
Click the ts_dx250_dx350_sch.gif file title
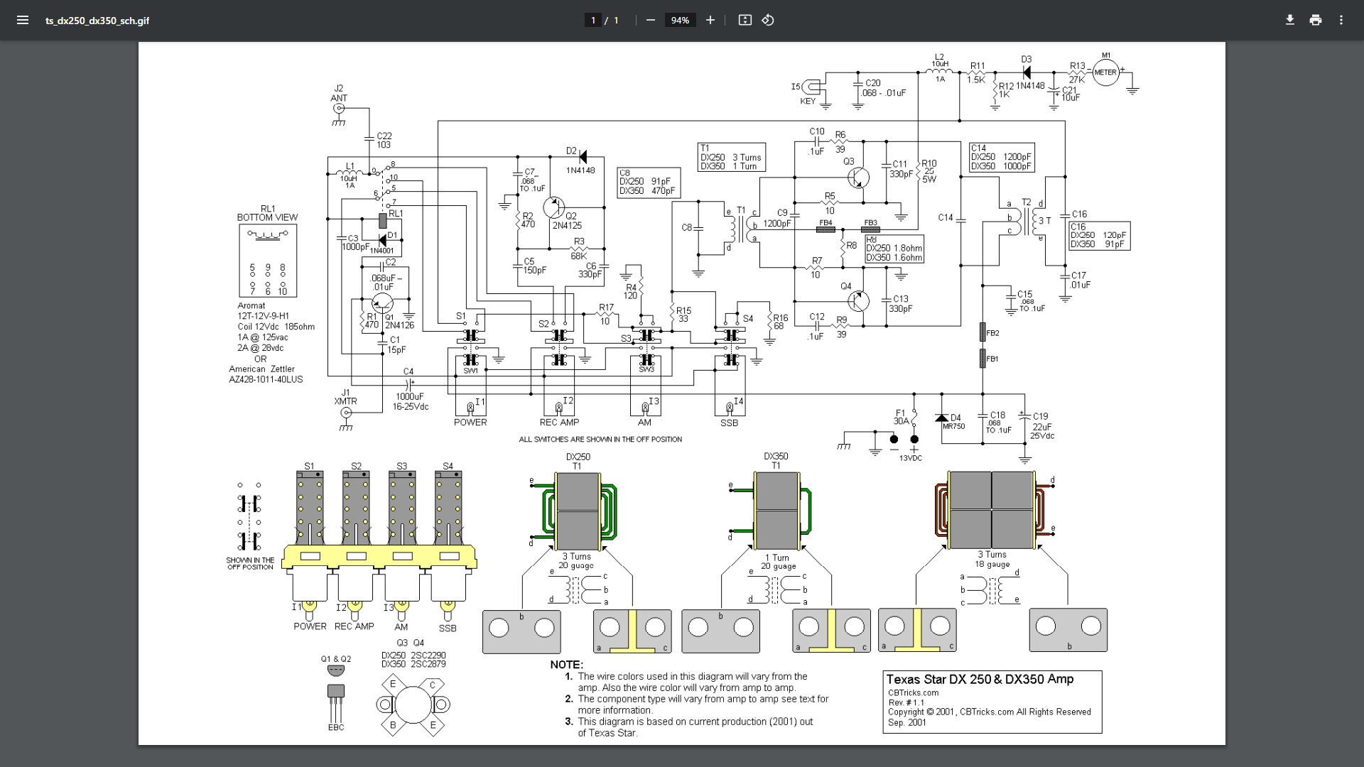click(x=97, y=21)
